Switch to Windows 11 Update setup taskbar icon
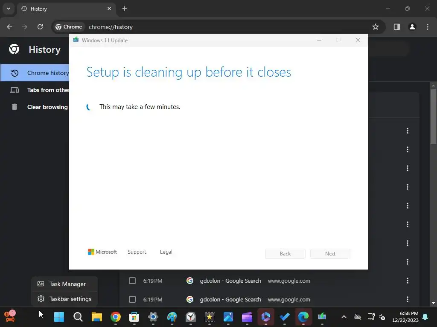The height and width of the screenshot is (327, 437). pyautogui.click(x=322, y=317)
